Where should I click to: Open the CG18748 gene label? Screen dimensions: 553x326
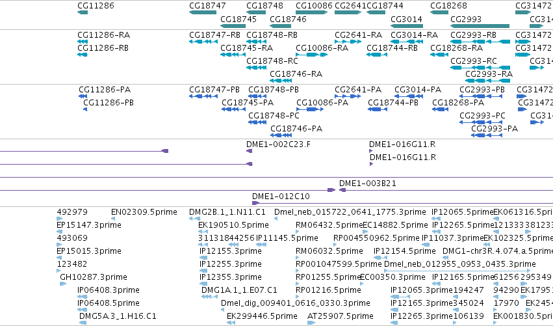pyautogui.click(x=264, y=6)
